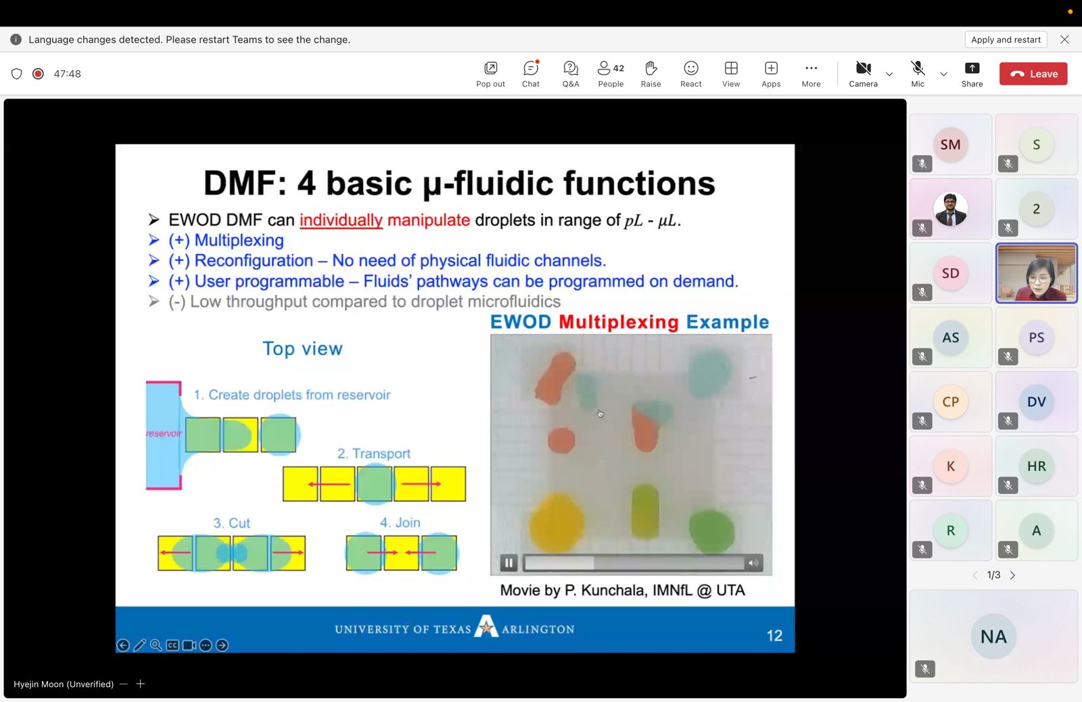Select participant tile A
Screen dimensions: 1082x702
(1036, 530)
